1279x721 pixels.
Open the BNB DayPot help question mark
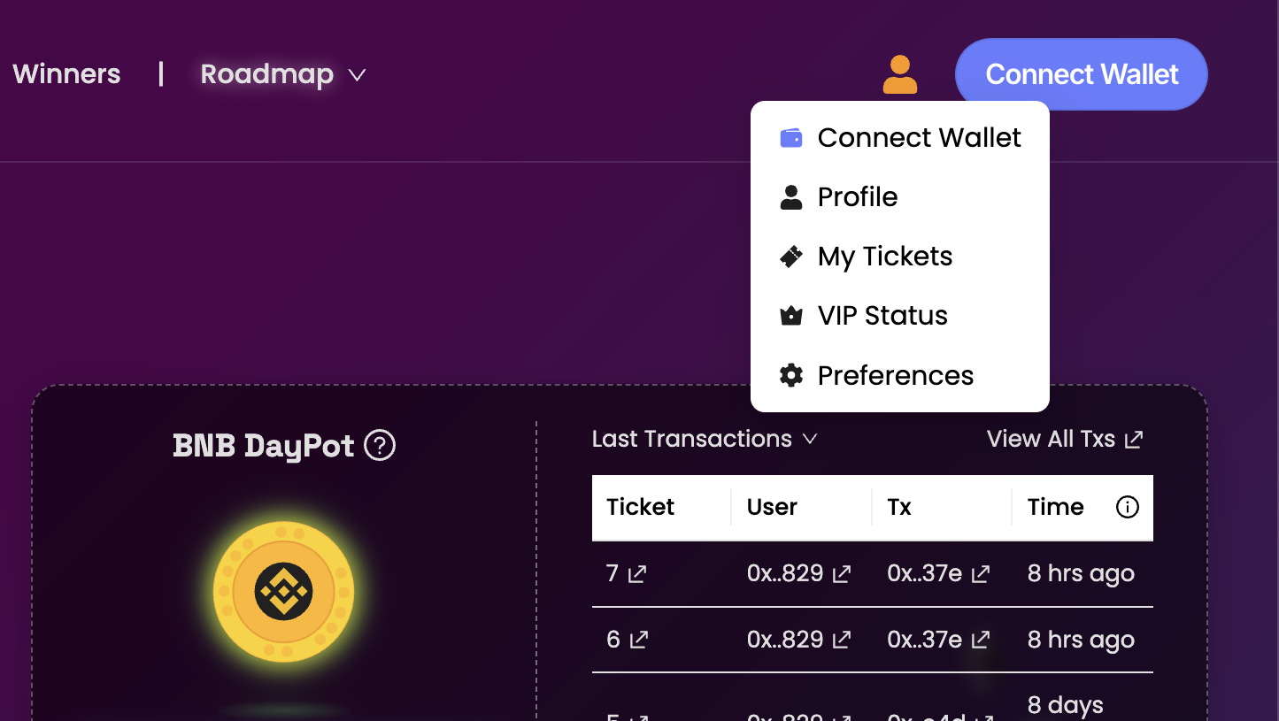[x=381, y=446]
